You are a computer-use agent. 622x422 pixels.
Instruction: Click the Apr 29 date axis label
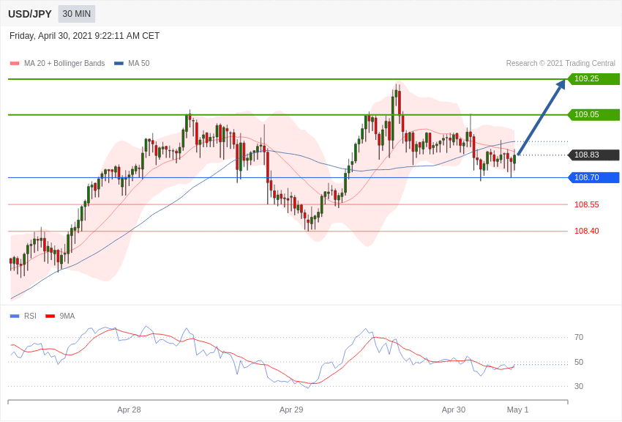(x=291, y=410)
